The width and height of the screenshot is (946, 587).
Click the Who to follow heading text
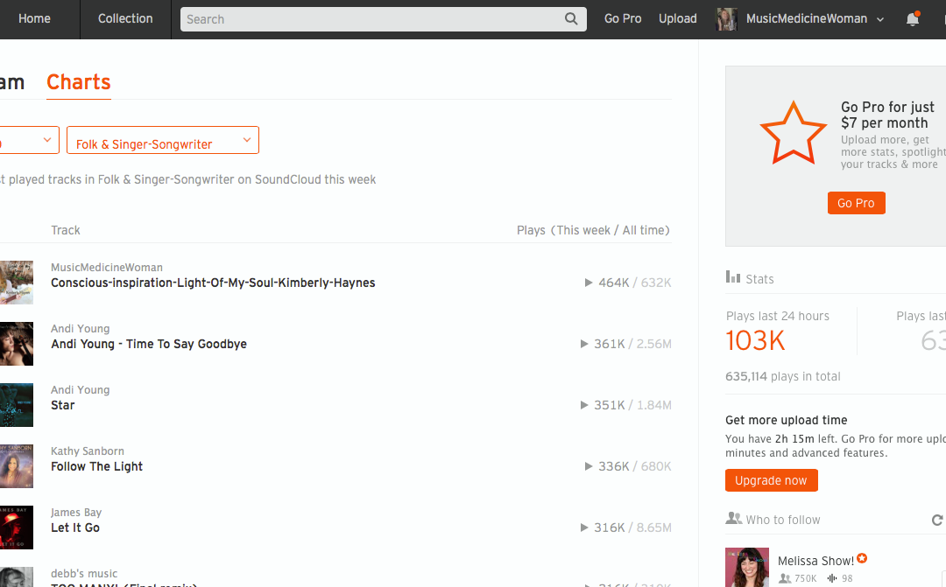tap(783, 520)
